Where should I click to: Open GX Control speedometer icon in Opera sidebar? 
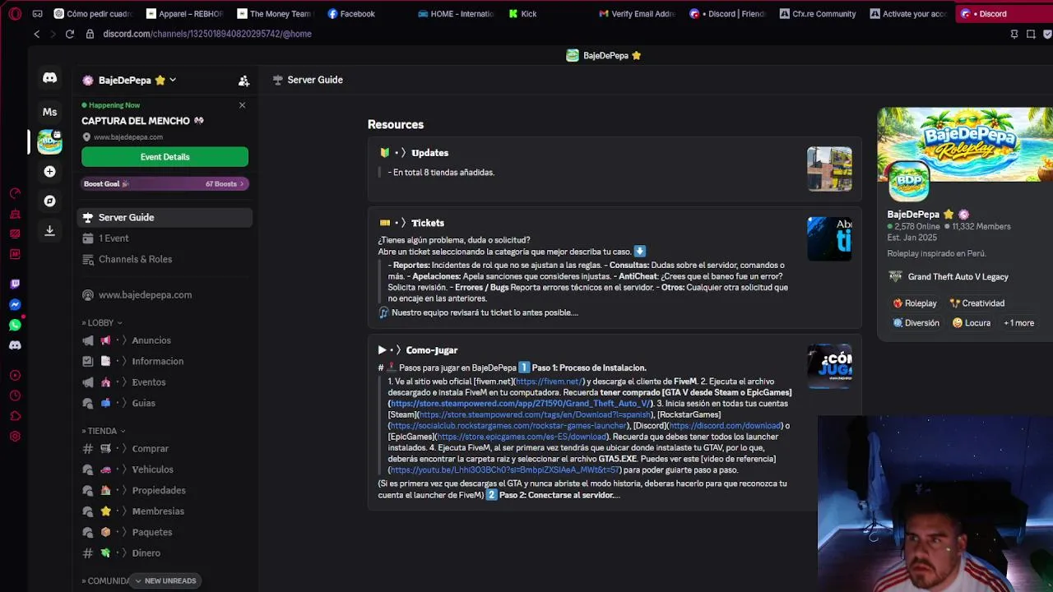point(15,194)
